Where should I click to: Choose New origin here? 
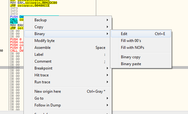68,91
